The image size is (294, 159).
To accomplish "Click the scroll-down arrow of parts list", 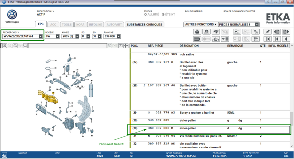I will coord(292,146).
